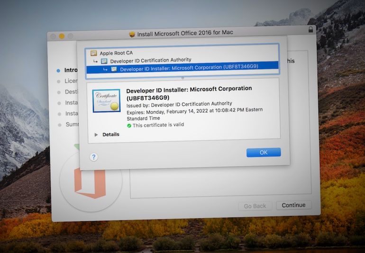This screenshot has height=253, width=365.
Task: Click Developer ID Certification Authority certificate icon
Action: pos(104,61)
